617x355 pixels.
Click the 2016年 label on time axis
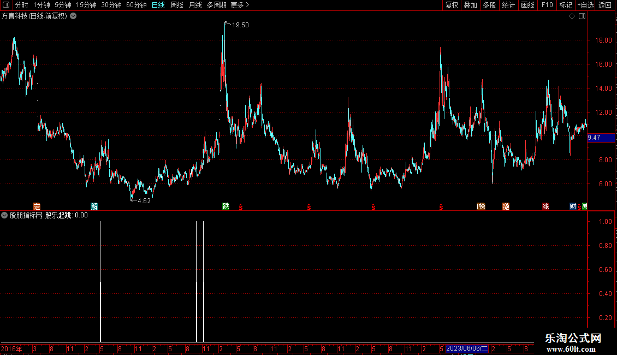pyautogui.click(x=11, y=348)
